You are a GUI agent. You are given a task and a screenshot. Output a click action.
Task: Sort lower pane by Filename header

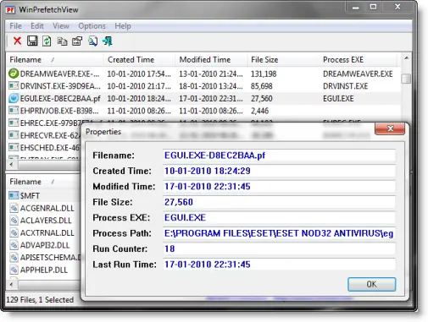(44, 182)
